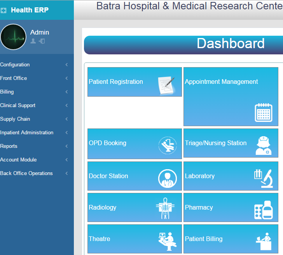Image resolution: width=283 pixels, height=255 pixels.
Task: Open the Front Office sidebar menu
Action: click(x=37, y=78)
